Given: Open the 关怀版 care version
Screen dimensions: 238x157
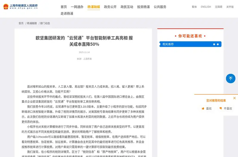Looking at the screenshot, I should 230,7.
